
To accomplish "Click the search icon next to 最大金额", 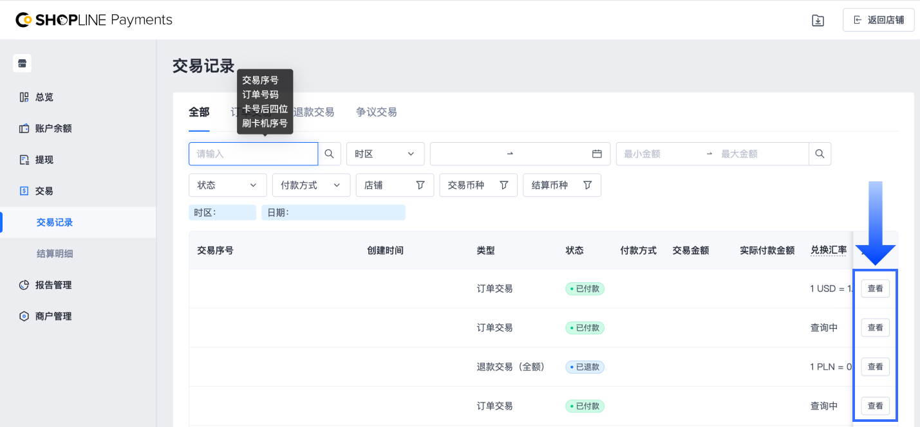I will click(x=820, y=154).
